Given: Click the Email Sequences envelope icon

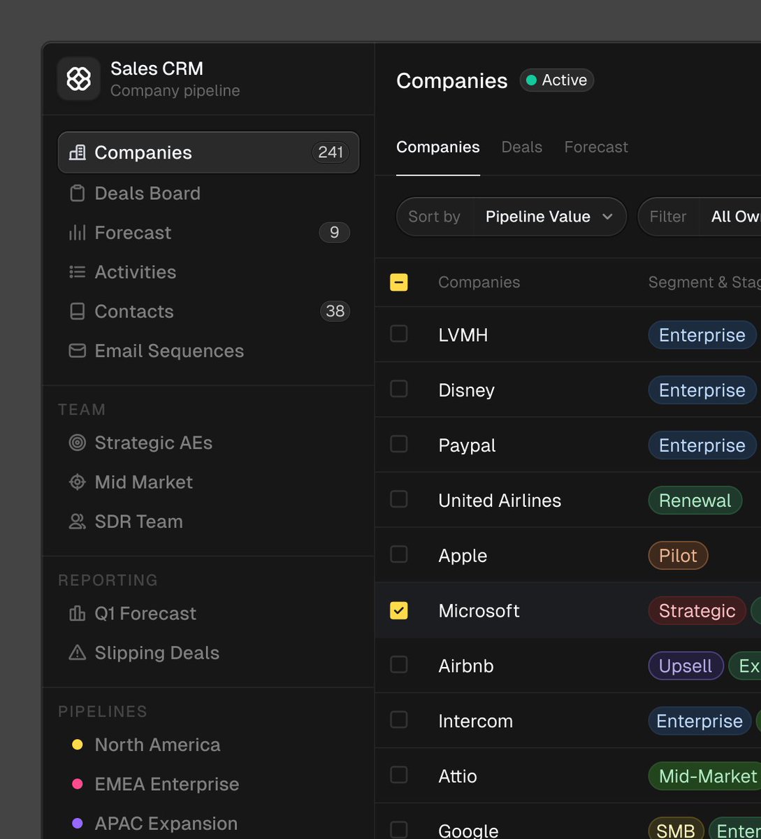Looking at the screenshot, I should pos(78,350).
